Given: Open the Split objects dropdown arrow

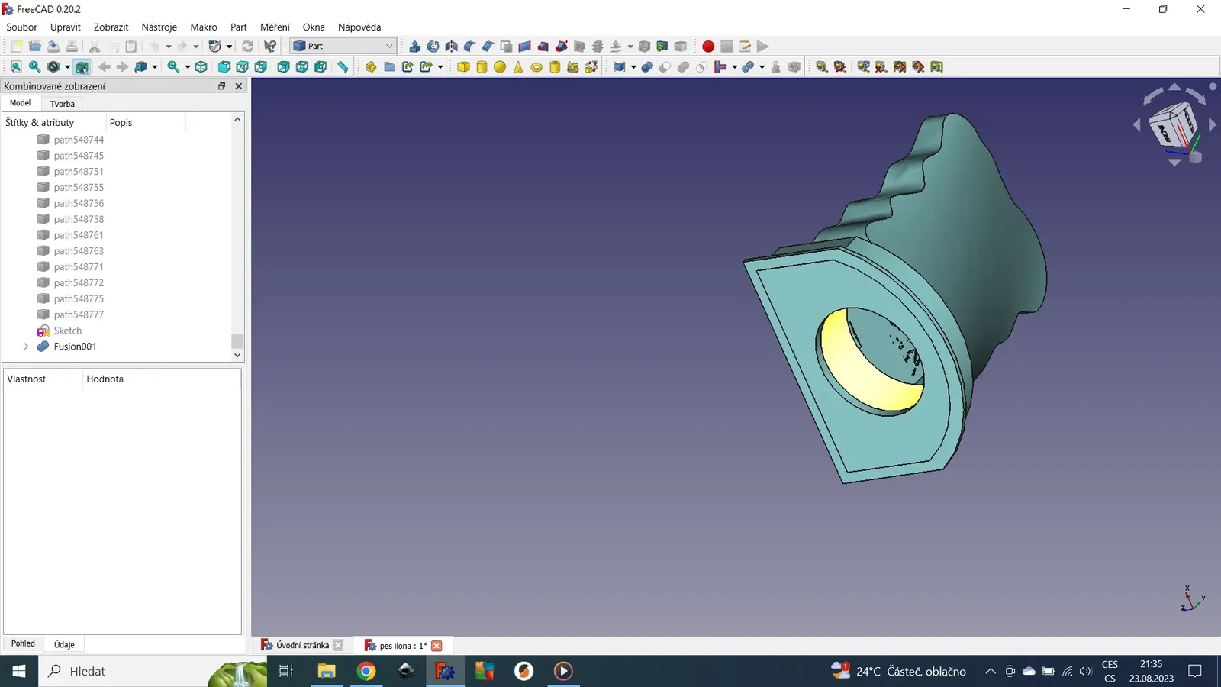Looking at the screenshot, I should tap(762, 67).
